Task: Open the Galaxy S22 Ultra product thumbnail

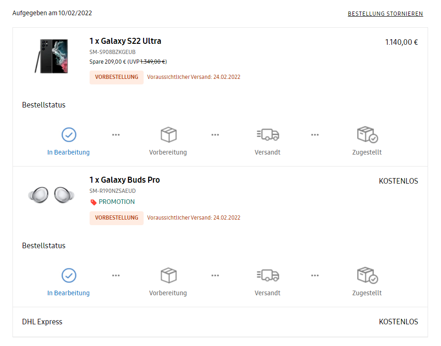Action: 51,56
